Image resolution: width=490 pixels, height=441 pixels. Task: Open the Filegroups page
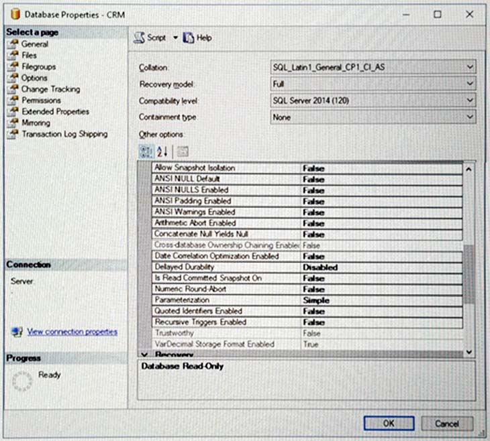pos(39,66)
